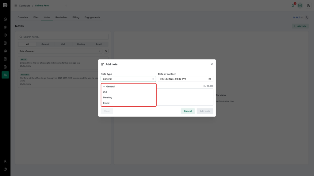This screenshot has height=176, width=314.
Task: Switch to the Engagements tab
Action: [92, 17]
